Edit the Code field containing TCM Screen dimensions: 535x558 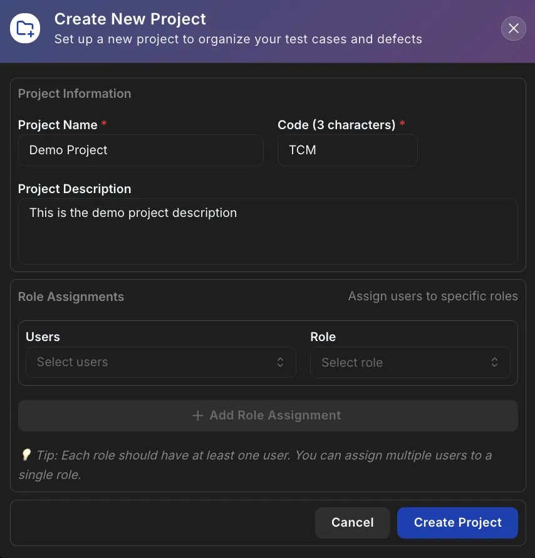347,150
